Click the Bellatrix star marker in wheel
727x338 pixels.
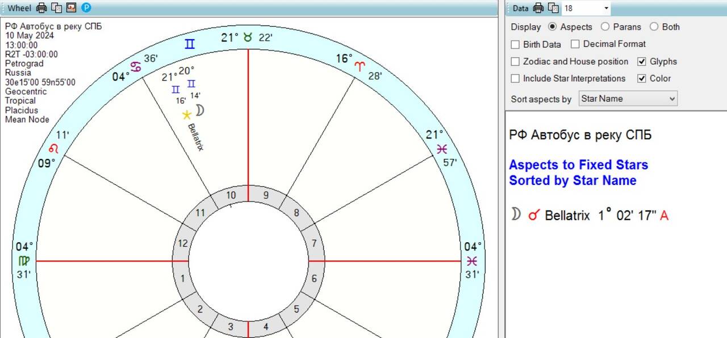coord(186,115)
